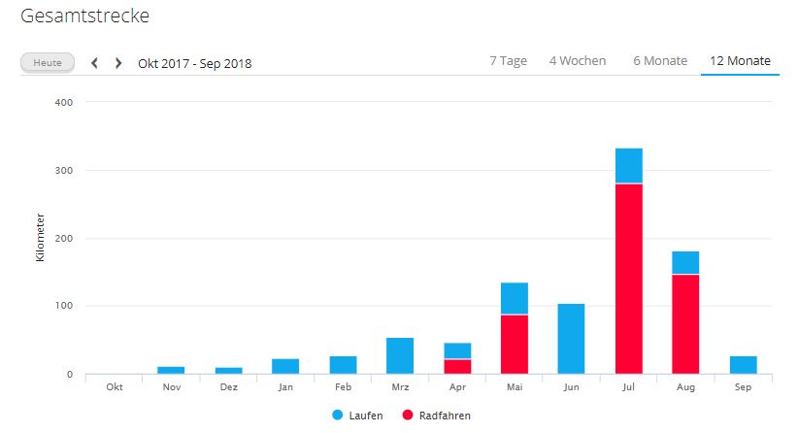Click the red Radfahren legend dot
Screen dimensions: 798x433
click(x=406, y=416)
